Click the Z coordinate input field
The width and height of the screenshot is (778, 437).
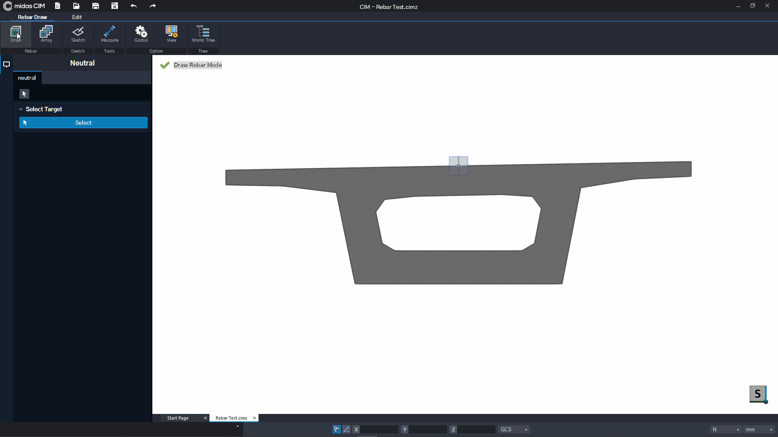(477, 429)
